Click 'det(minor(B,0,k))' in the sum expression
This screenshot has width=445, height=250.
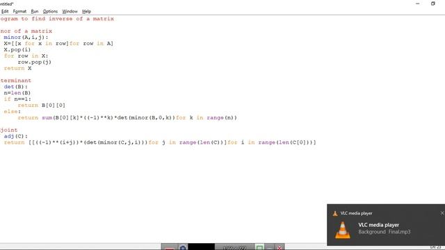click(x=146, y=117)
